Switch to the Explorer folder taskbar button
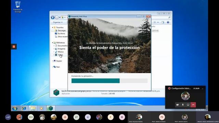This screenshot has width=219, height=123. pyautogui.click(x=33, y=108)
